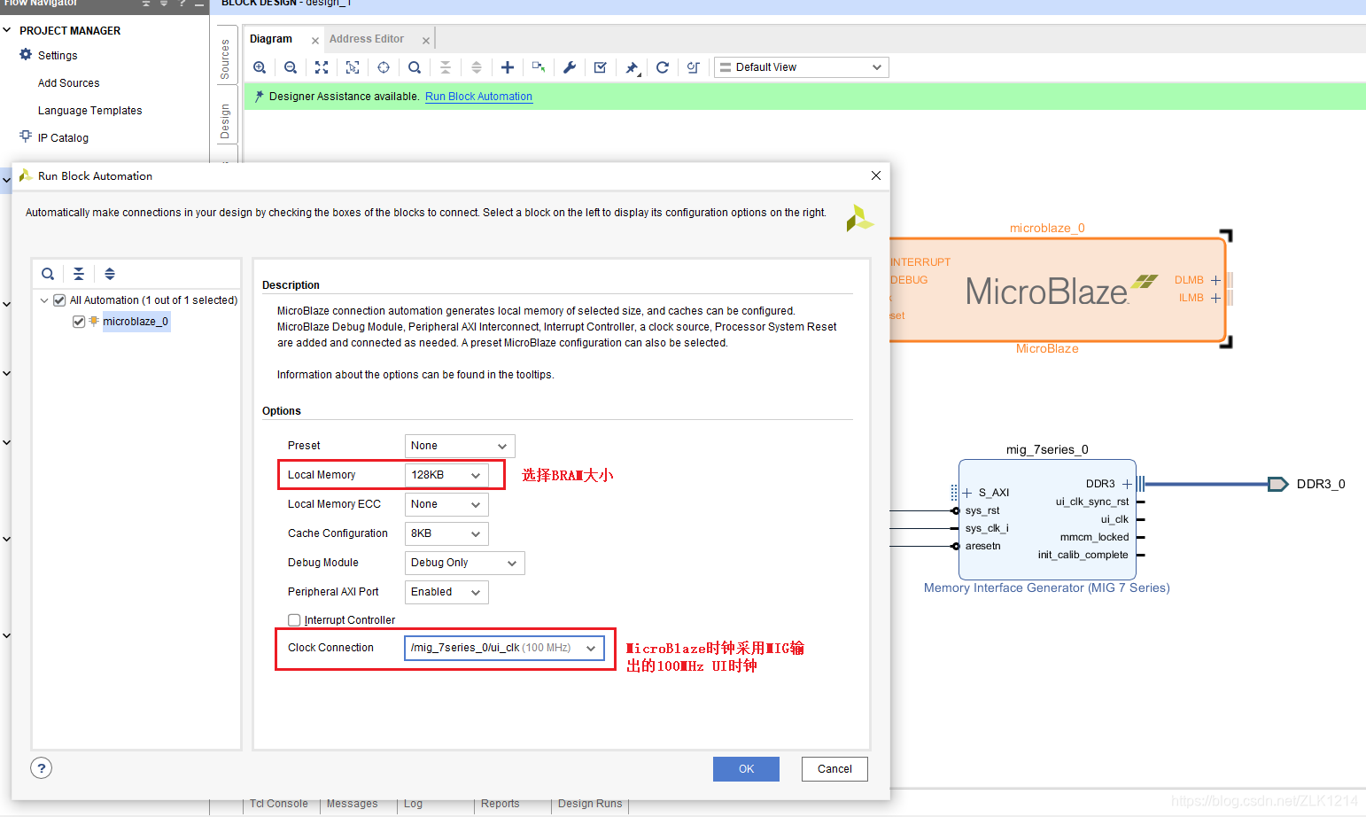Open Local Memory ECC dropdown

pyautogui.click(x=446, y=504)
